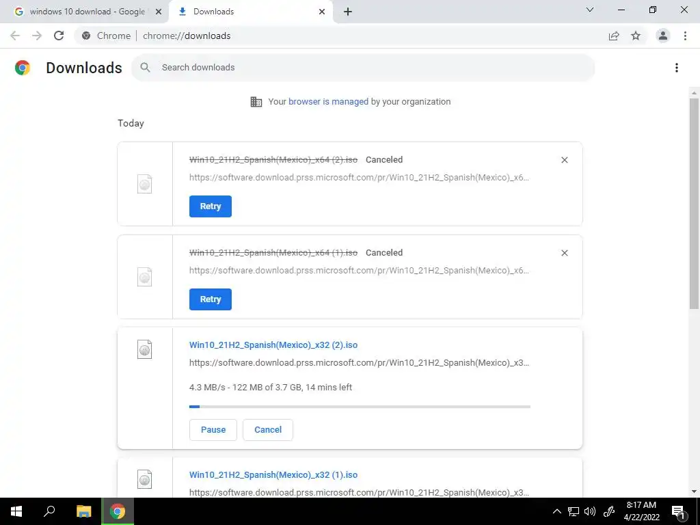
Task: Click the Chrome logo beside Downloads heading
Action: [x=23, y=68]
